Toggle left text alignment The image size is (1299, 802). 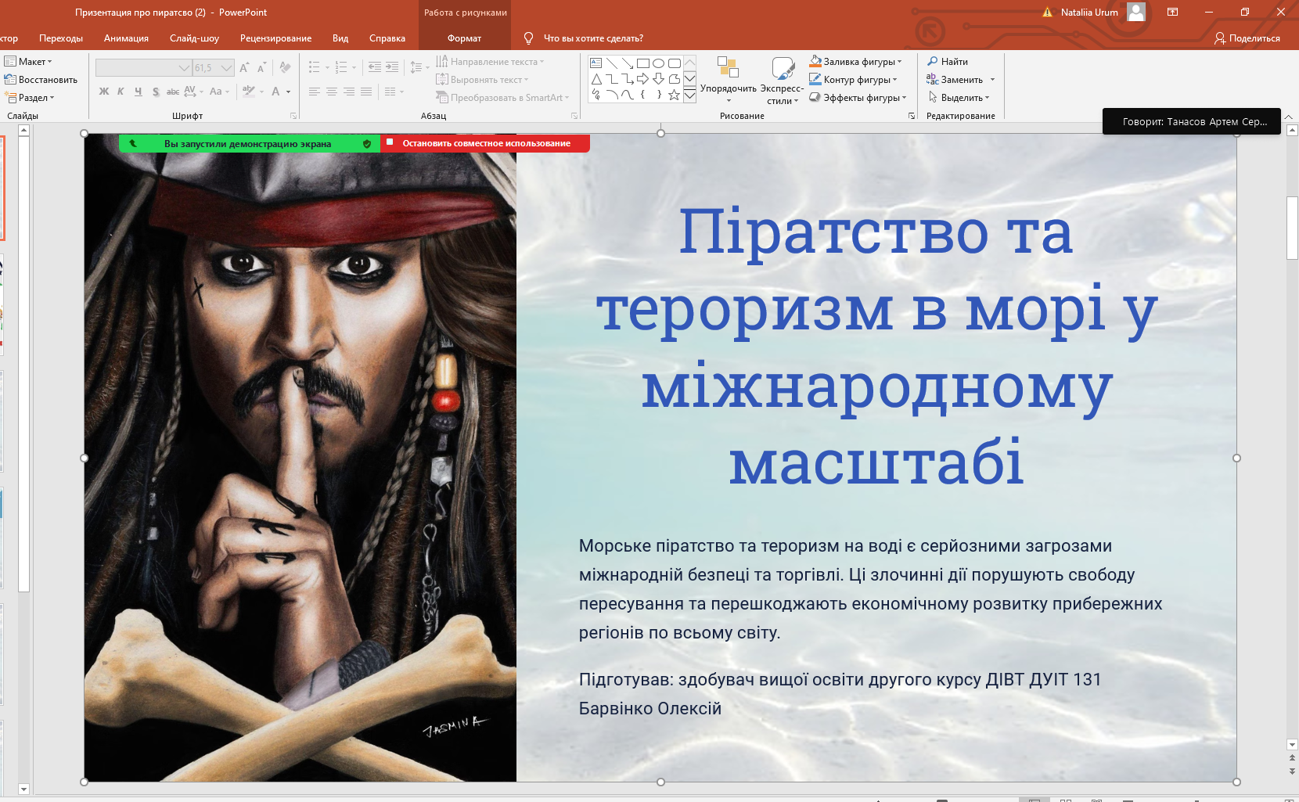pos(315,92)
